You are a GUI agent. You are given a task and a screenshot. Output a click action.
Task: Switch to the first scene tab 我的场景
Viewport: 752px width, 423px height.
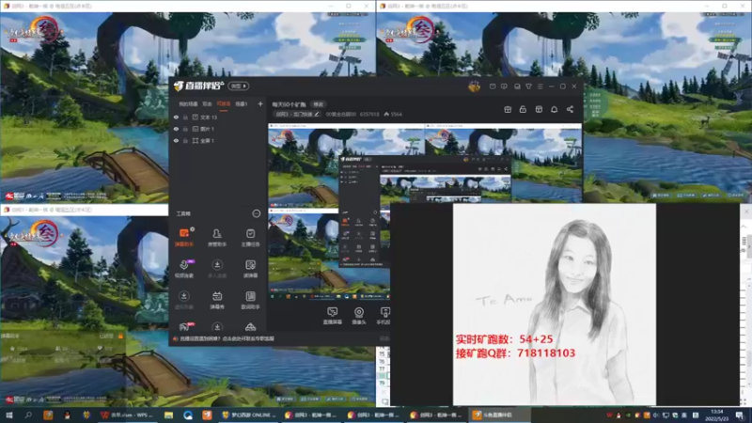tap(188, 103)
